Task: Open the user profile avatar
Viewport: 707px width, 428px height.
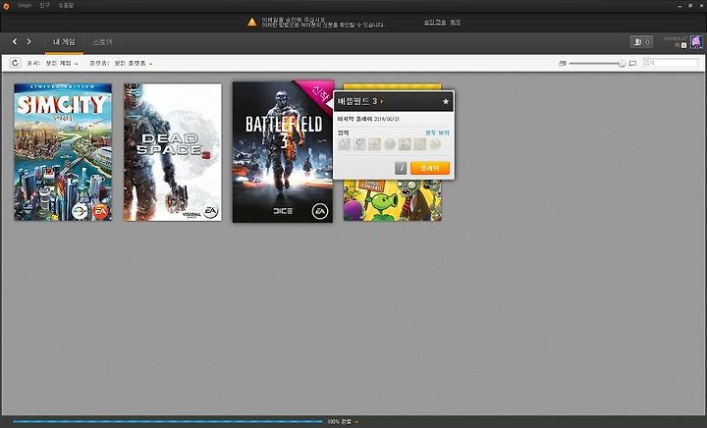Action: tap(696, 41)
